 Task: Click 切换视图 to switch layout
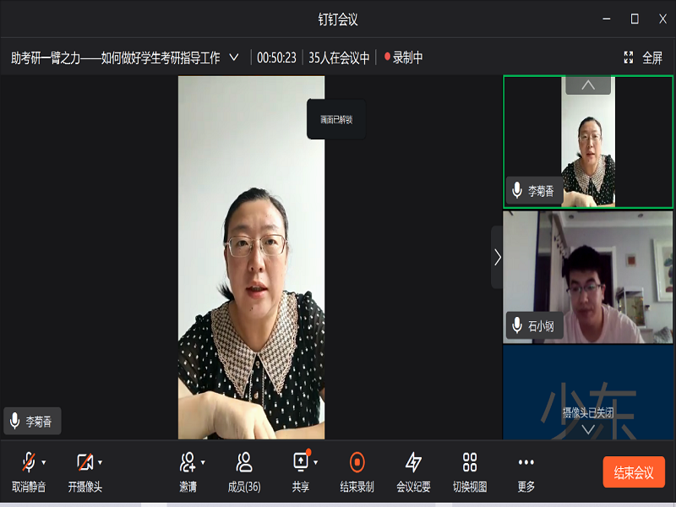(x=470, y=462)
